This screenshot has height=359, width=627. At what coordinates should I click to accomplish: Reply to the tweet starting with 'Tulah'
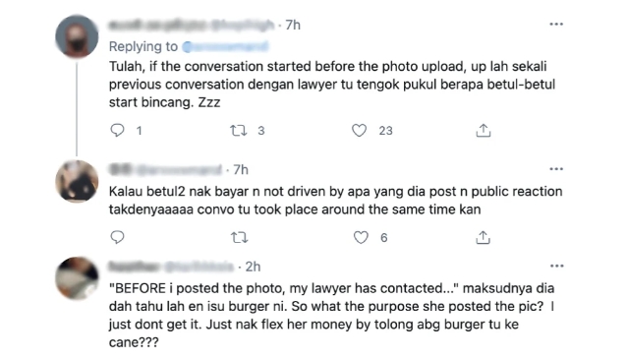pos(117,131)
